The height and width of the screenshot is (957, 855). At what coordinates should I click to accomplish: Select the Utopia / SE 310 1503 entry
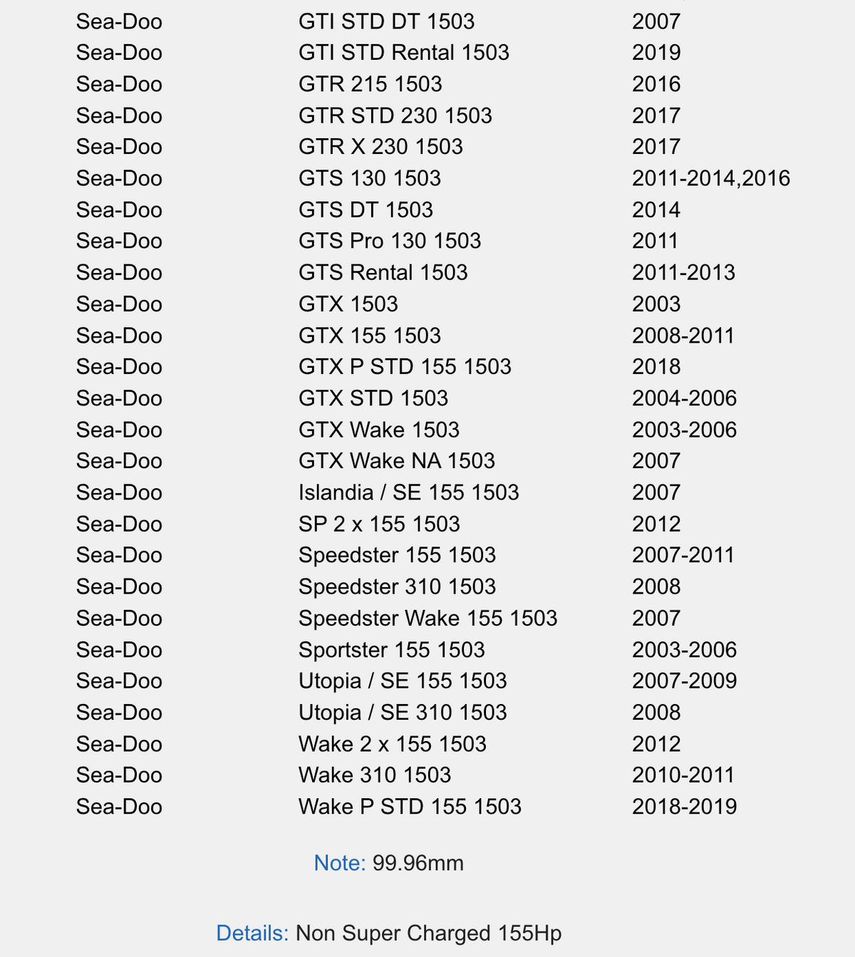click(403, 713)
